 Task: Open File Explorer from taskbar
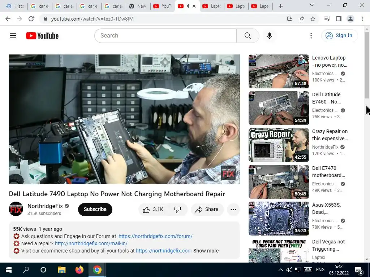coord(61,270)
